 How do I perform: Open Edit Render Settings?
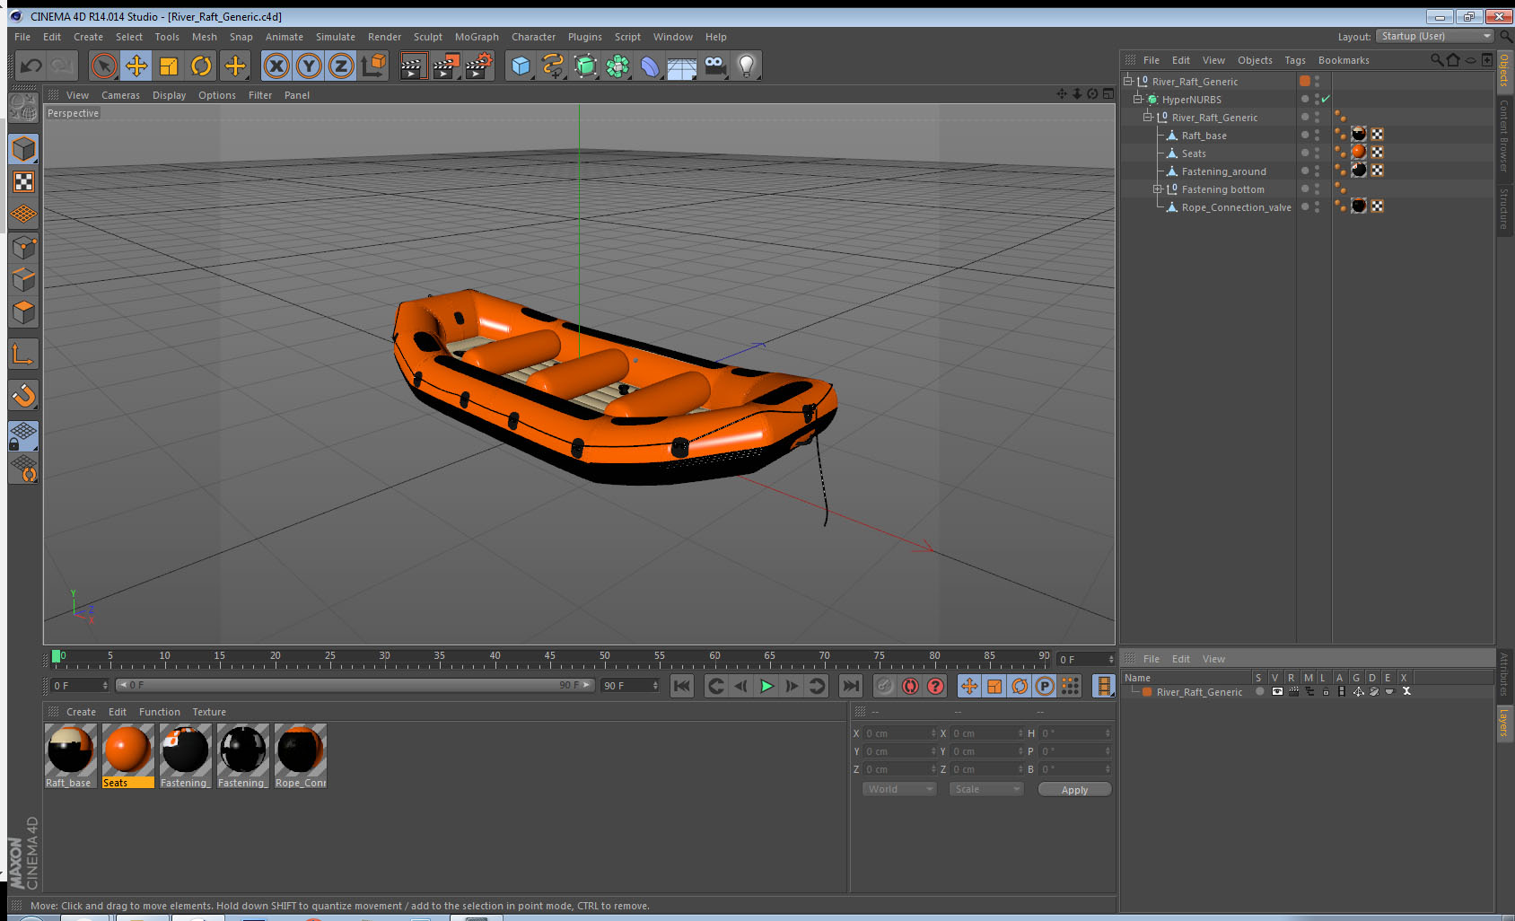tap(479, 66)
